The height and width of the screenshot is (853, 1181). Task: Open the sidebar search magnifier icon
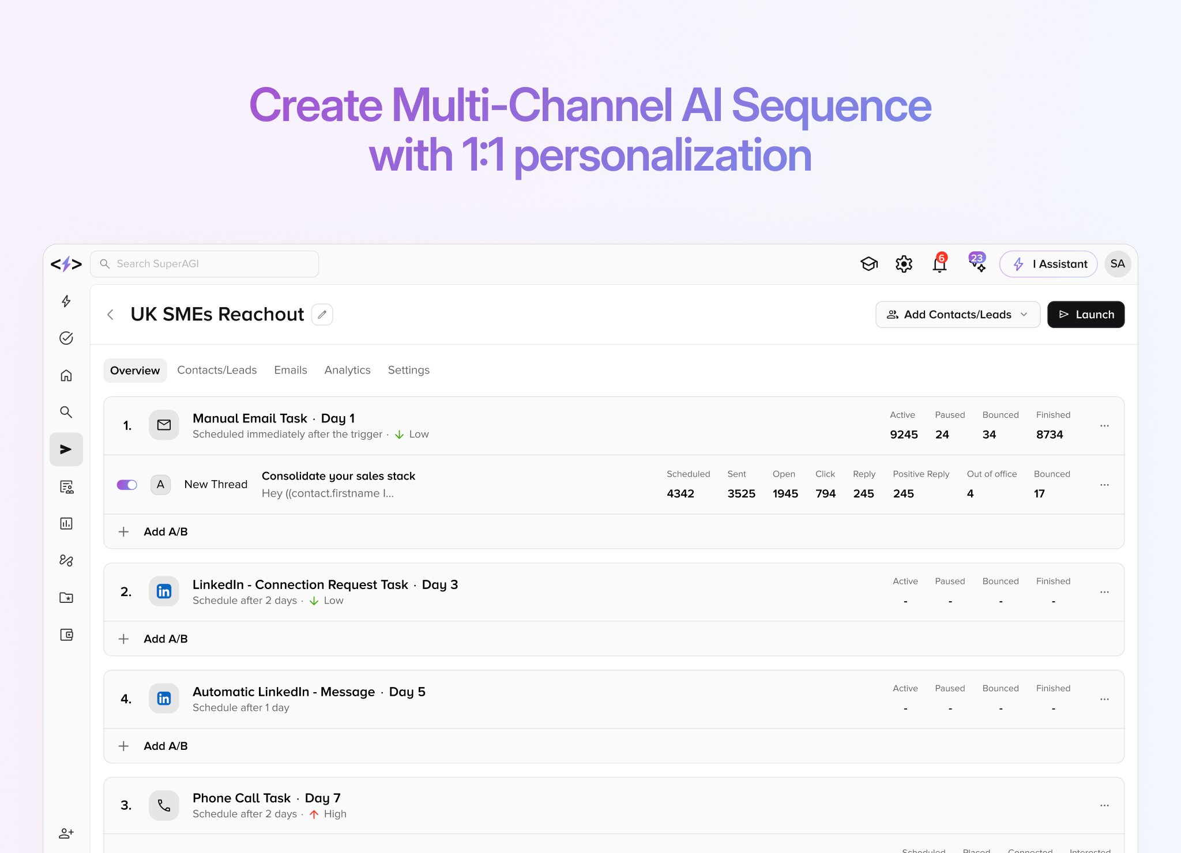66,412
